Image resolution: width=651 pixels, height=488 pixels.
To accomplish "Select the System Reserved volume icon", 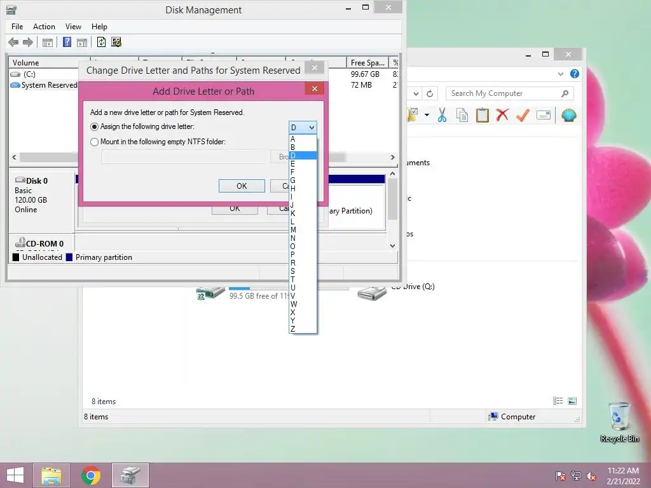I will [x=15, y=85].
